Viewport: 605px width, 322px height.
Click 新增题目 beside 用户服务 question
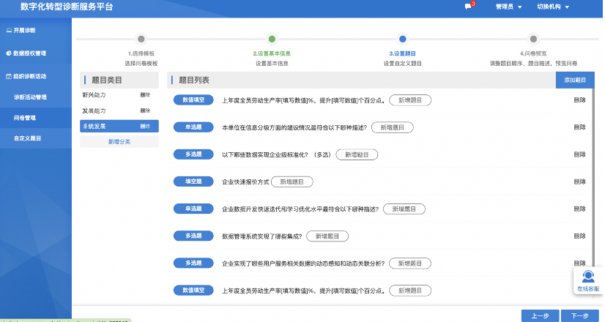point(410,263)
